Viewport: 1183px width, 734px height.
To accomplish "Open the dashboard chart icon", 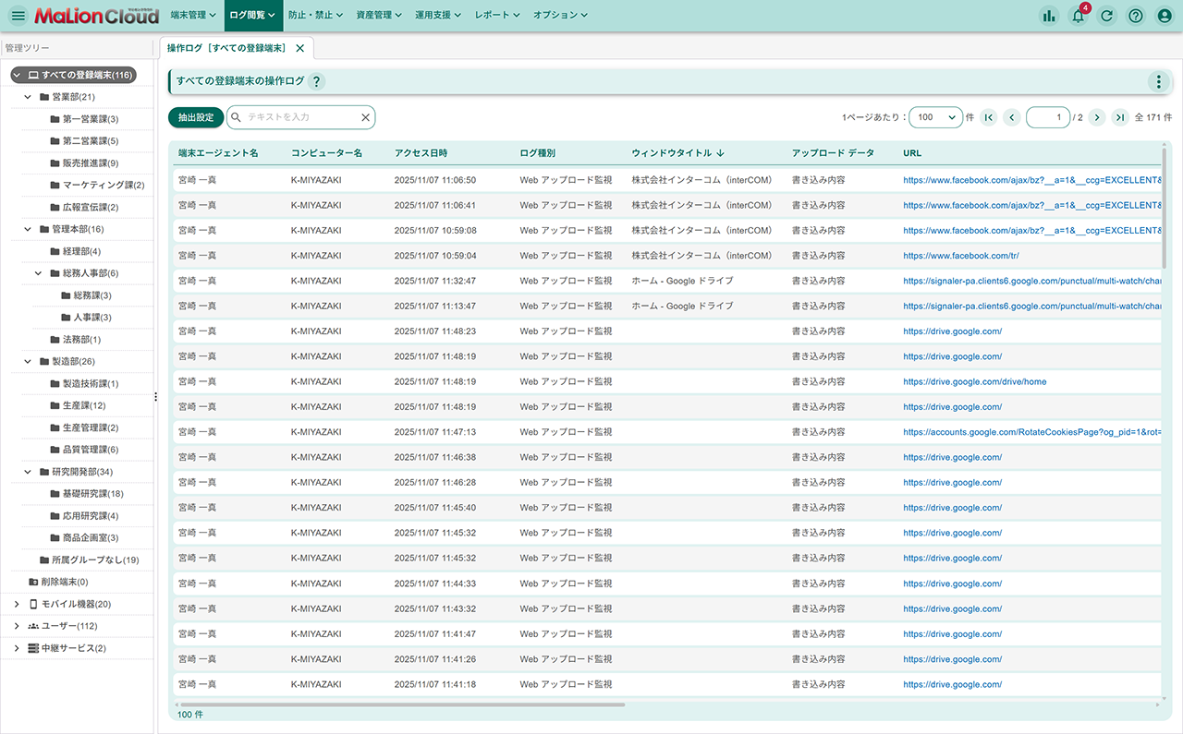I will tap(1048, 16).
